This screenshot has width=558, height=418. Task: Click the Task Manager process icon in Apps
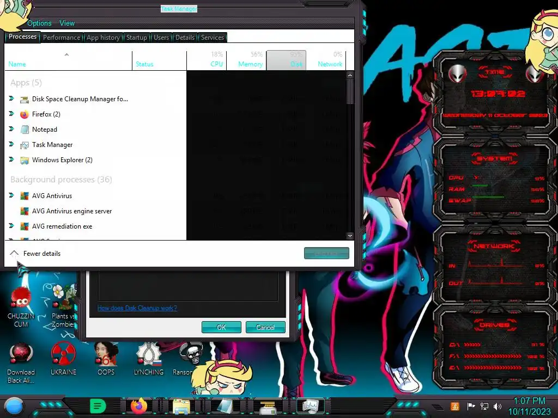click(x=24, y=145)
